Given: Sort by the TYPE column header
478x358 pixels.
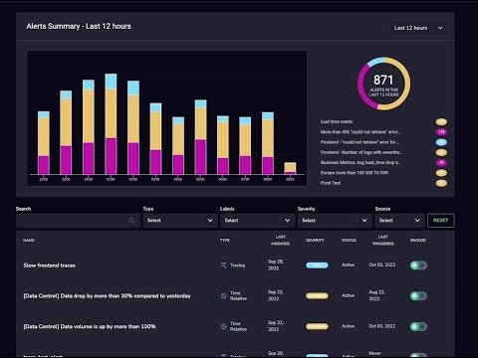Looking at the screenshot, I should click(225, 240).
